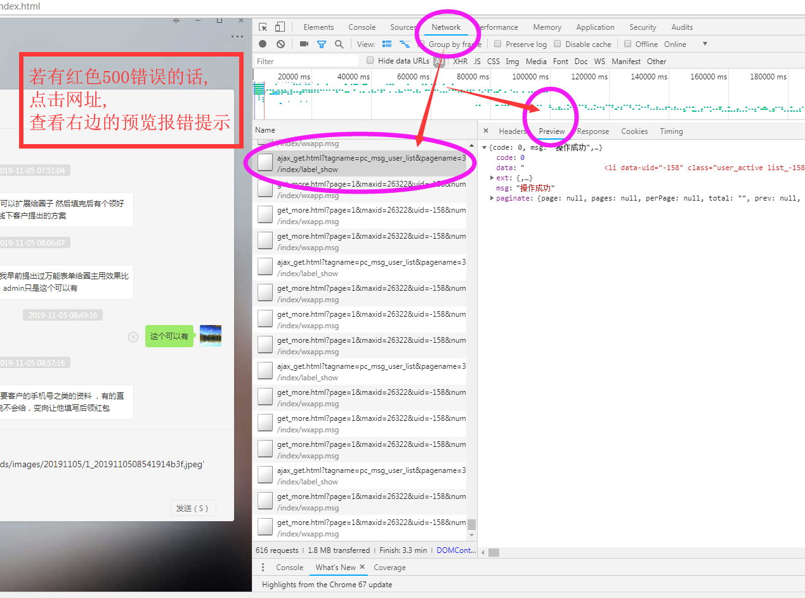Open the Response tab
Image resolution: width=805 pixels, height=598 pixels.
point(592,131)
